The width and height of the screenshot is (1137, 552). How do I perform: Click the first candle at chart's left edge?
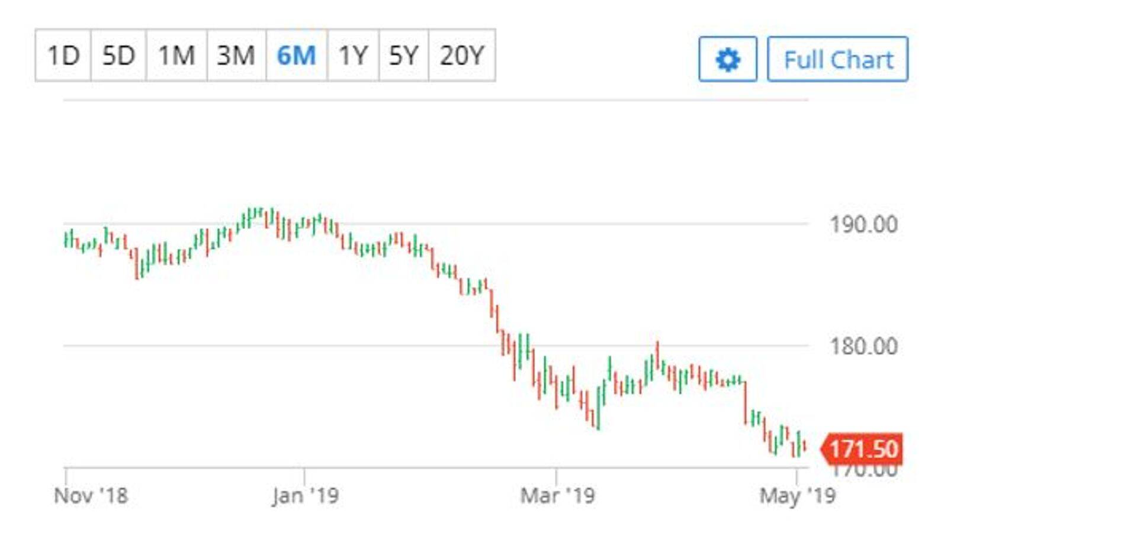tap(66, 240)
